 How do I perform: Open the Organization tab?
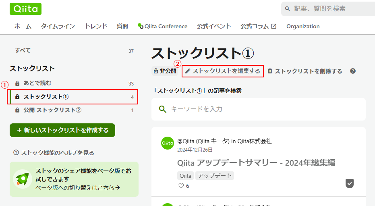click(303, 26)
